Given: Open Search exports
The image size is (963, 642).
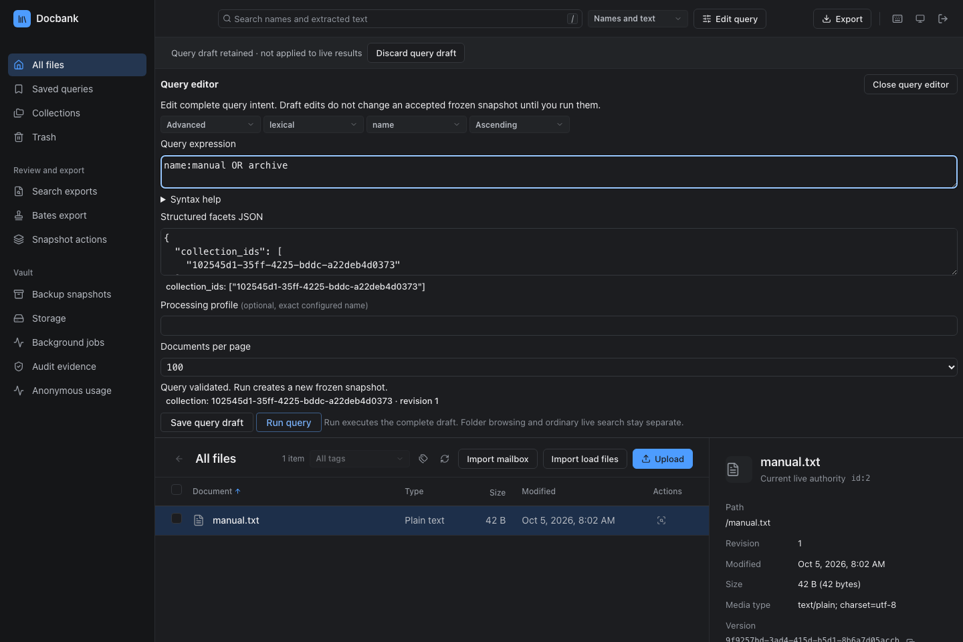Looking at the screenshot, I should click(77, 191).
